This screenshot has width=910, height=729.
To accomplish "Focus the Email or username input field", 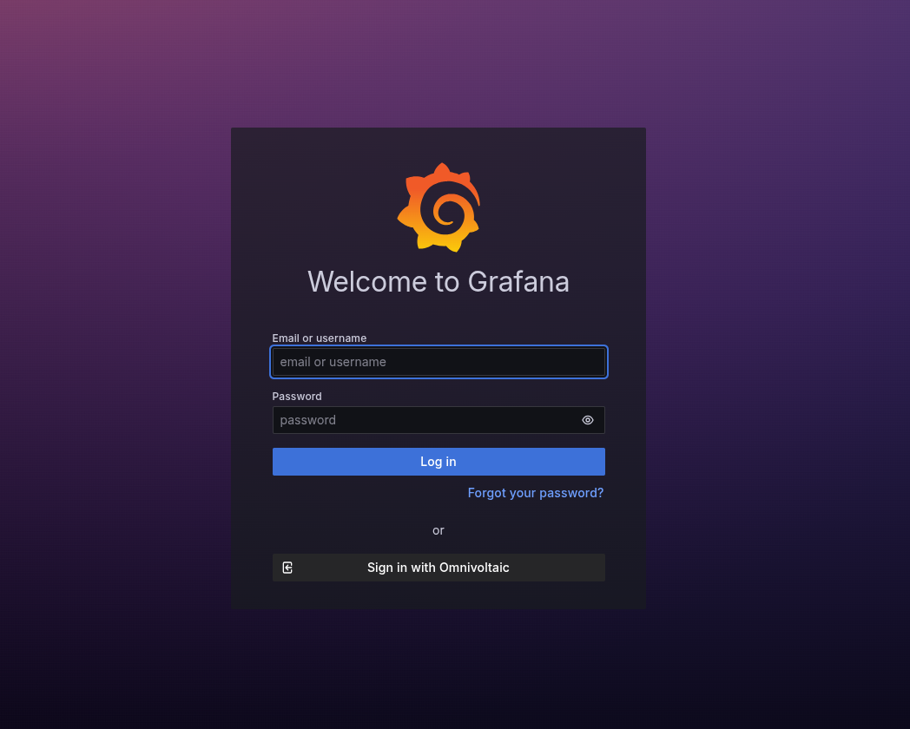I will (439, 362).
